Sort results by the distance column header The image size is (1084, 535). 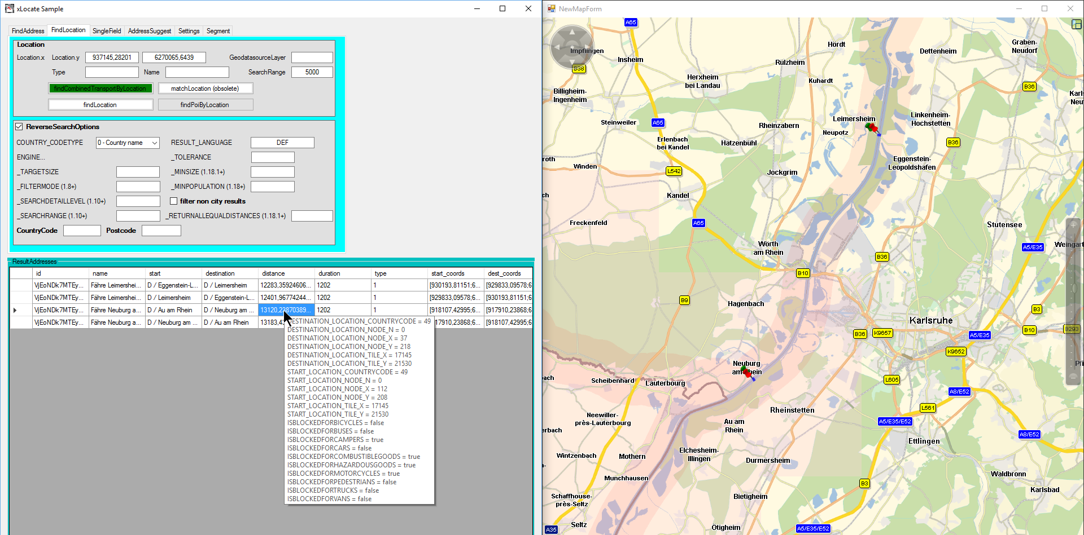click(x=286, y=273)
